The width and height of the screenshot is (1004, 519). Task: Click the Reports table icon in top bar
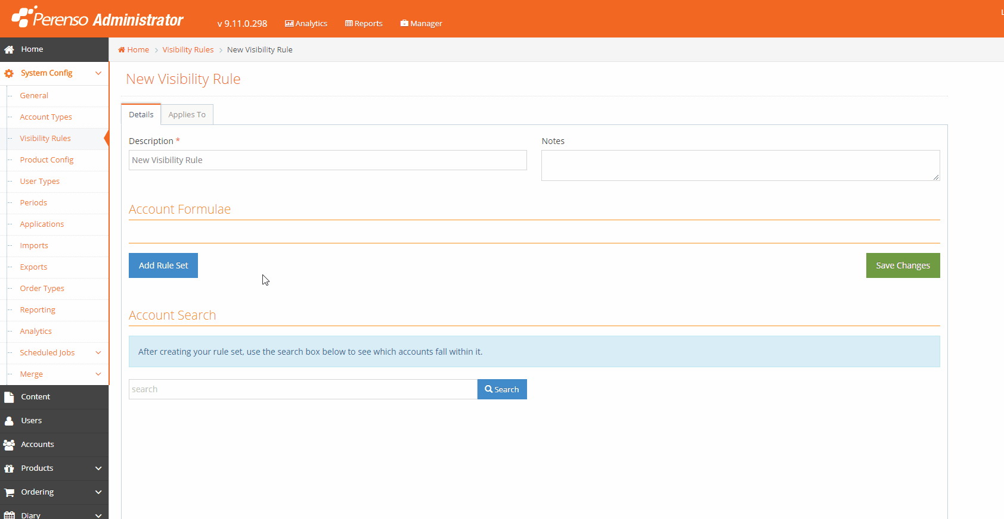(349, 24)
